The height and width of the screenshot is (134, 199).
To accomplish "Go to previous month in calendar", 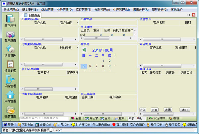I will point(84,50).
